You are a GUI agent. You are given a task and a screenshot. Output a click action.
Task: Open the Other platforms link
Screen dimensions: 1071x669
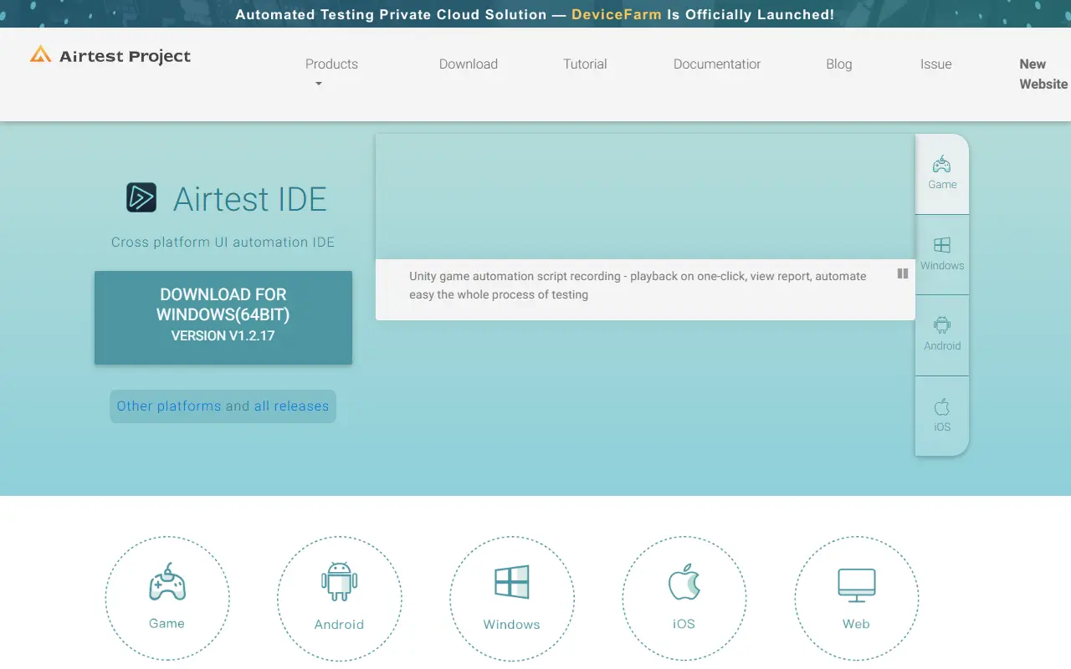click(x=169, y=406)
